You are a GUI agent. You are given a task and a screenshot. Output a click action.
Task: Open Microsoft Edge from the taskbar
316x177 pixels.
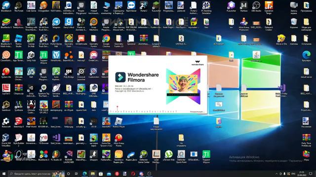[84, 174]
